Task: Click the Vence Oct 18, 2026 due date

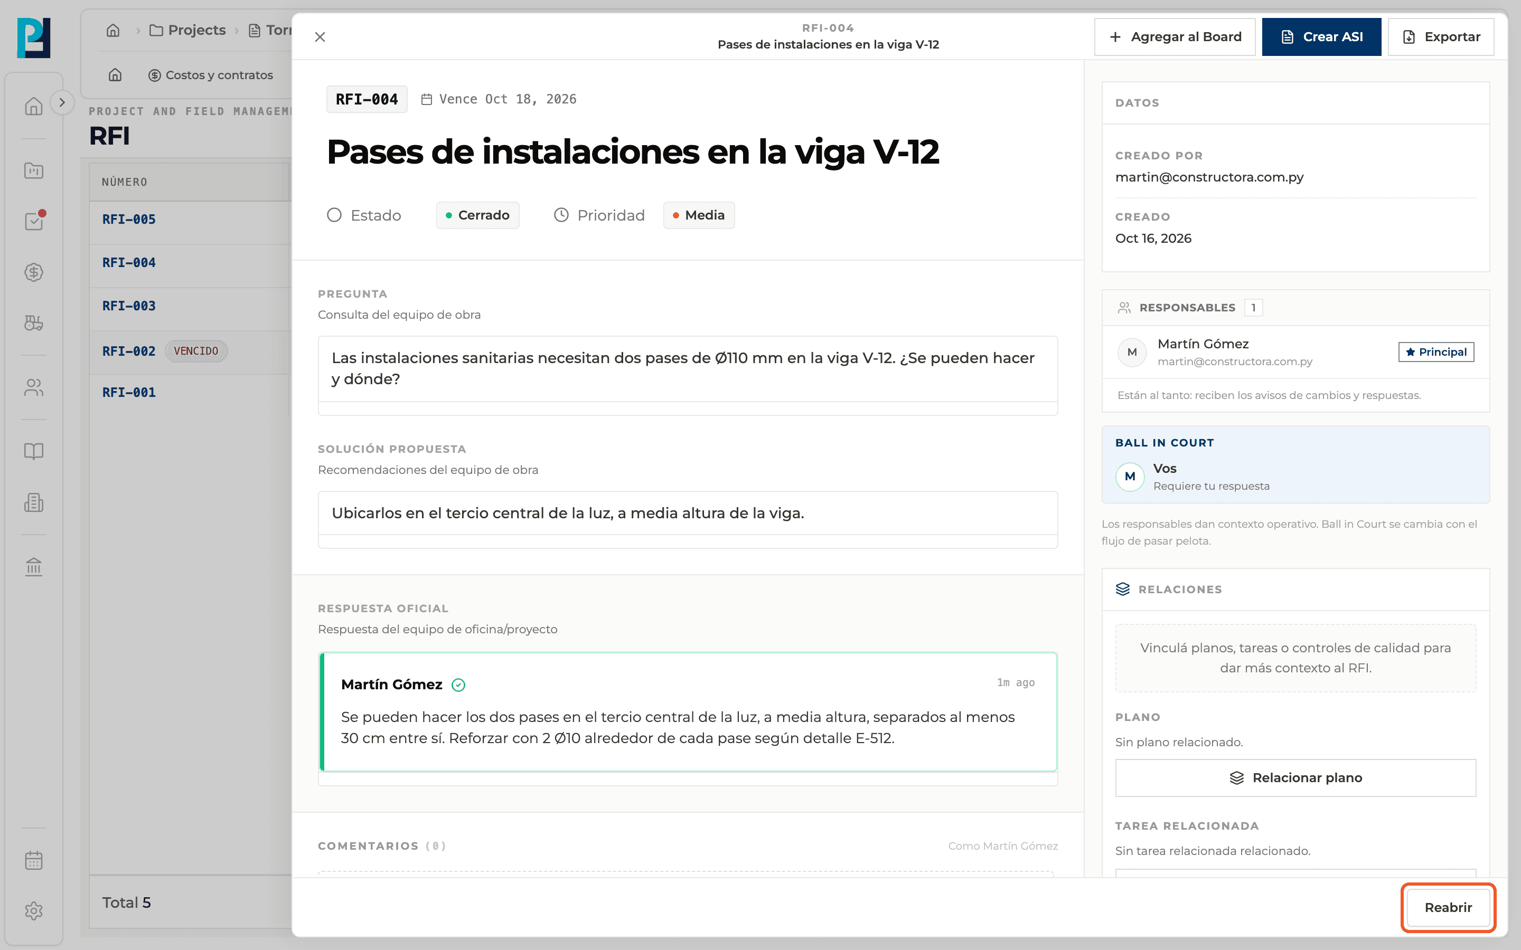Action: point(499,99)
